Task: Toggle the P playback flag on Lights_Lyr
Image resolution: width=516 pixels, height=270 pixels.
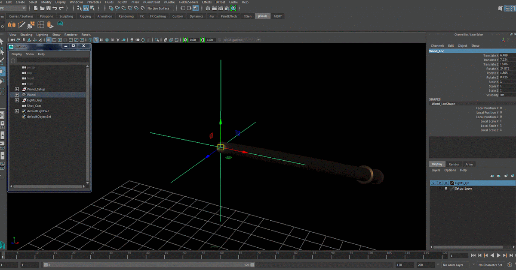Action: tap(440, 183)
